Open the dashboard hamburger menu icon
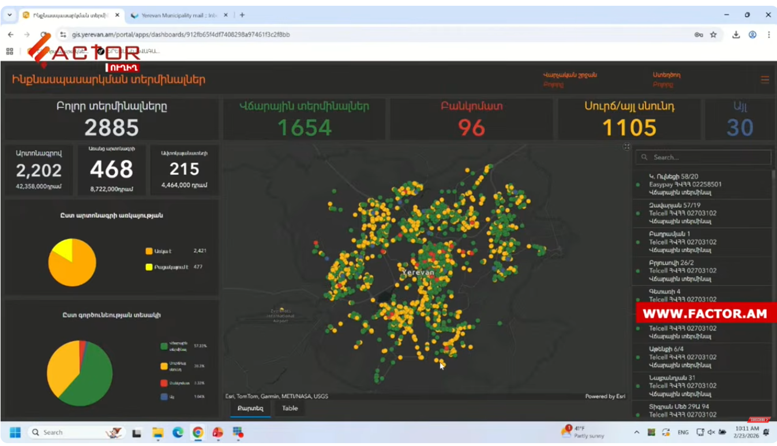The image size is (777, 446). 764,80
